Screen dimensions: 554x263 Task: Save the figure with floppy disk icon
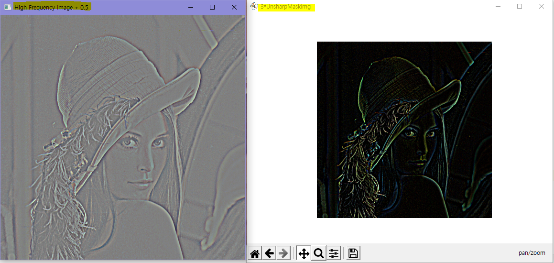(x=353, y=253)
